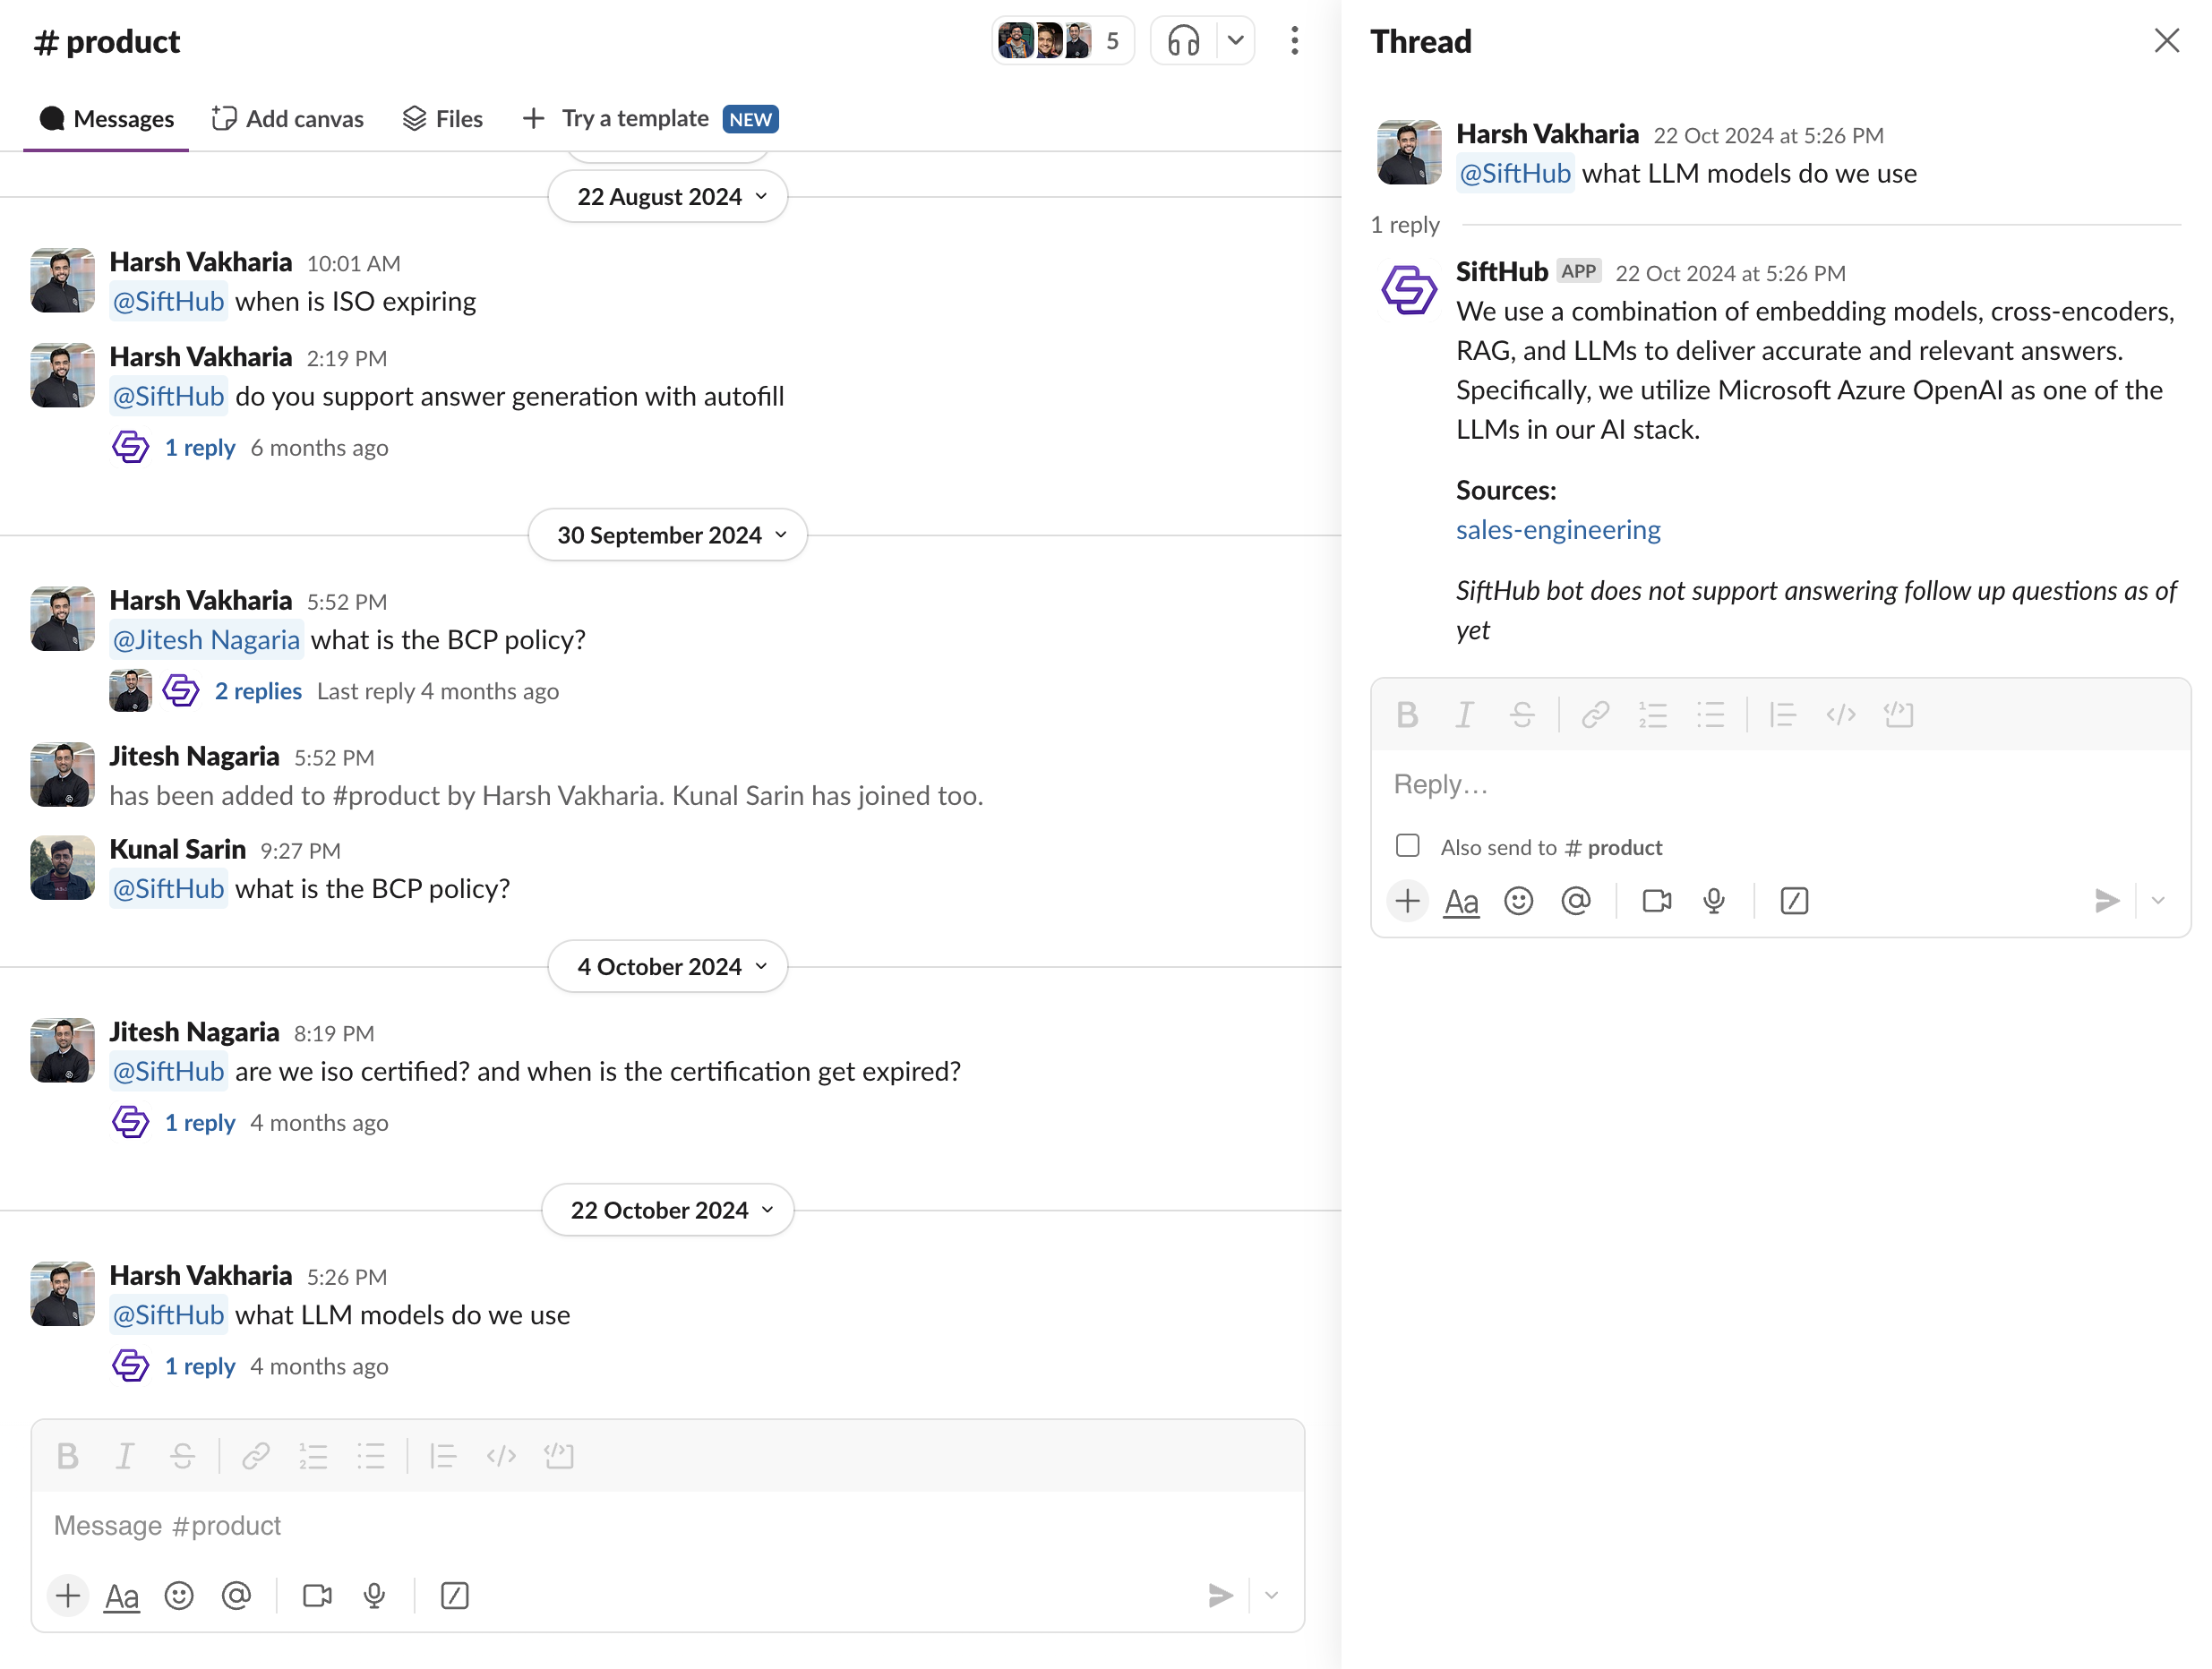Open the sales-engineering source link

[1557, 530]
